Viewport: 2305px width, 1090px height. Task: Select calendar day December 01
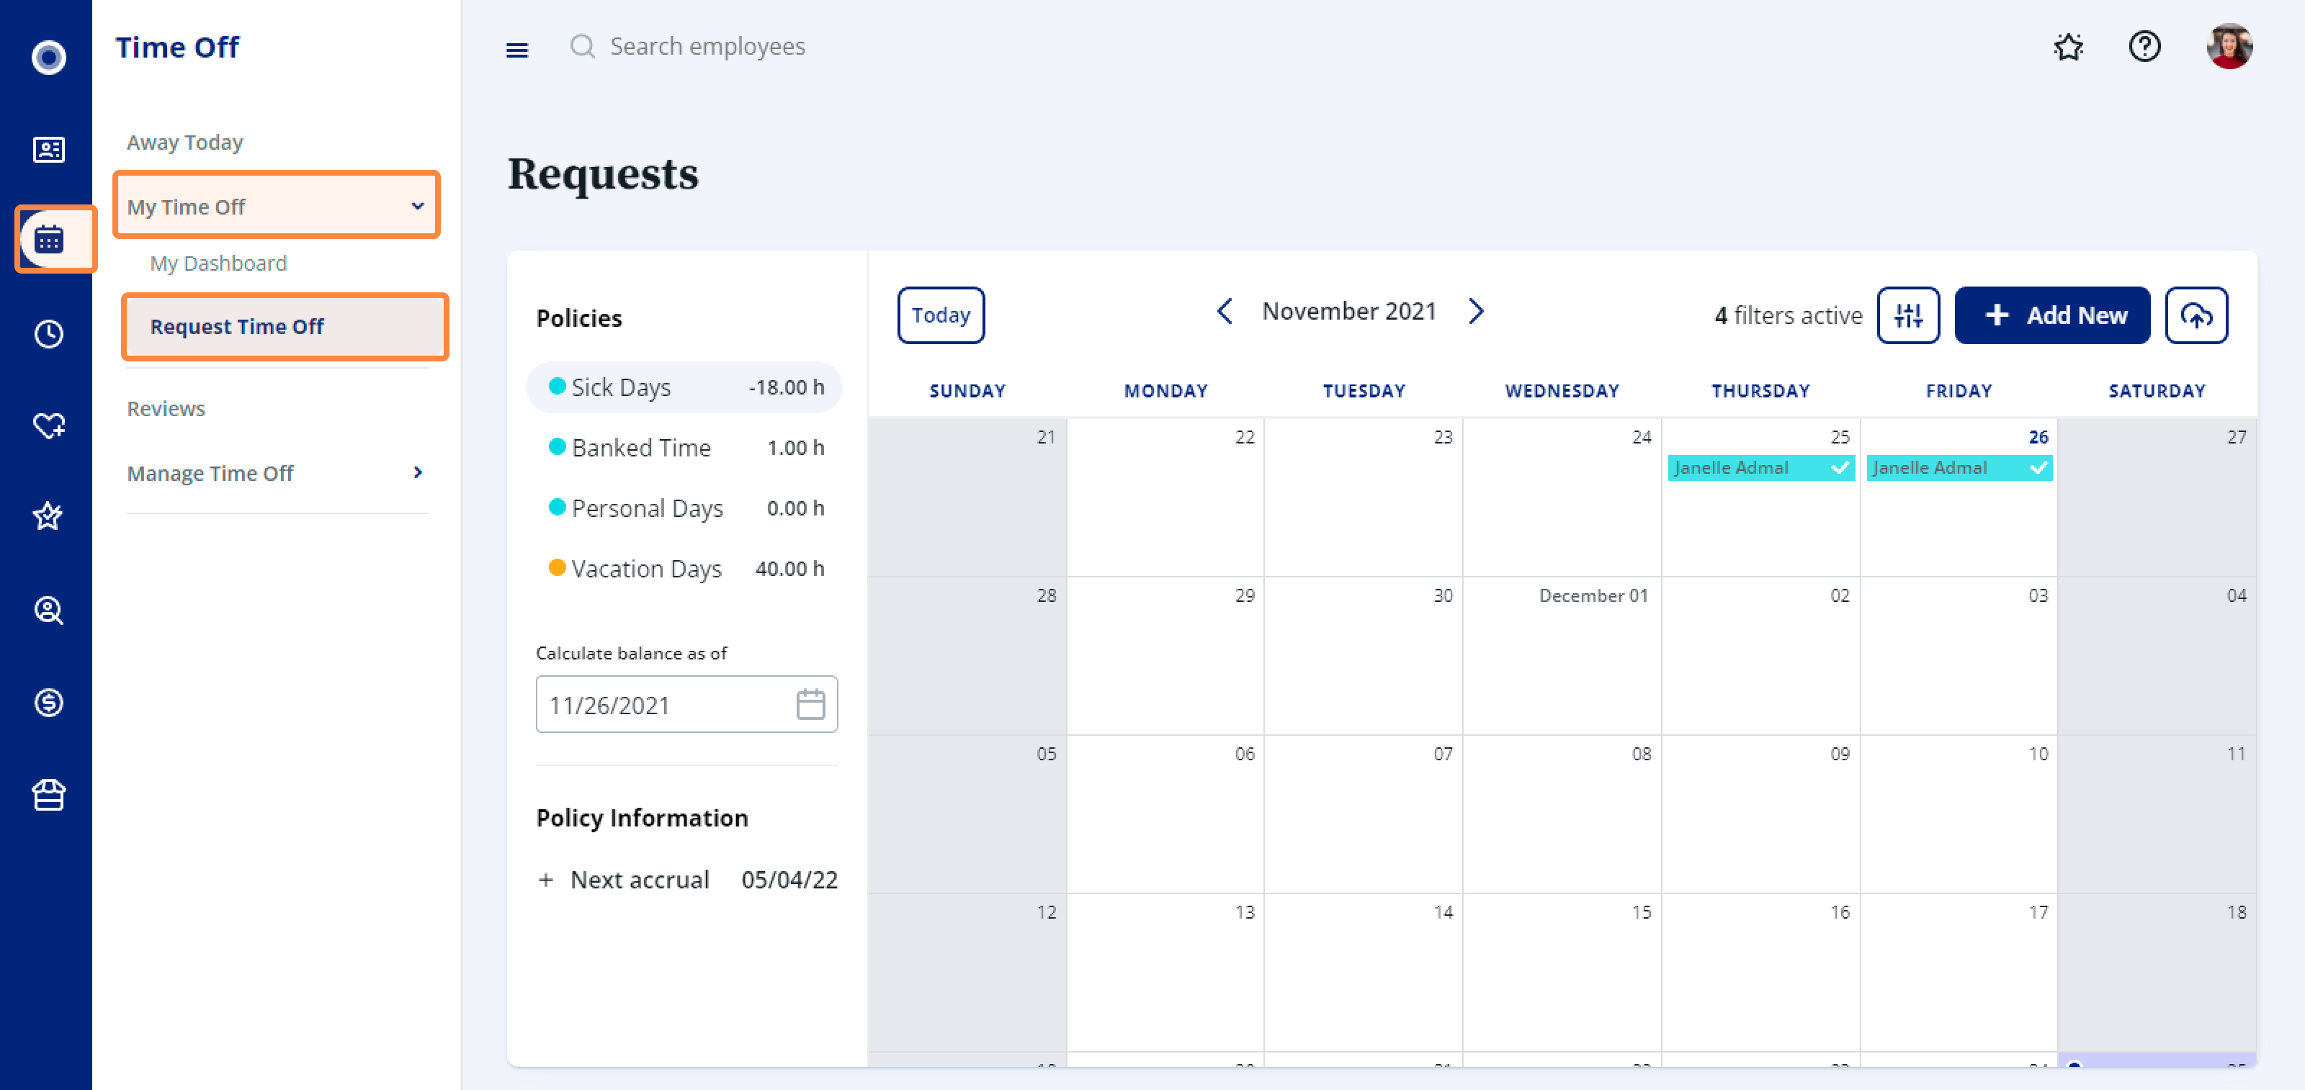coord(1562,654)
